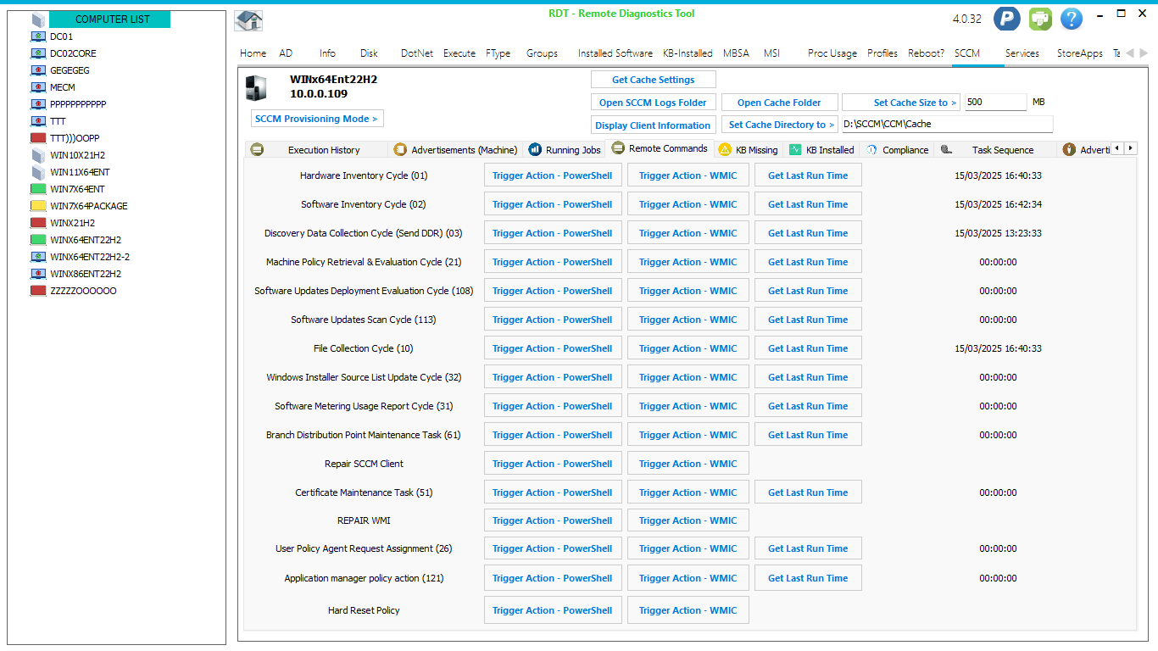Click the red WINX21H2 status icon
This screenshot has width=1158, height=651.
[x=38, y=223]
